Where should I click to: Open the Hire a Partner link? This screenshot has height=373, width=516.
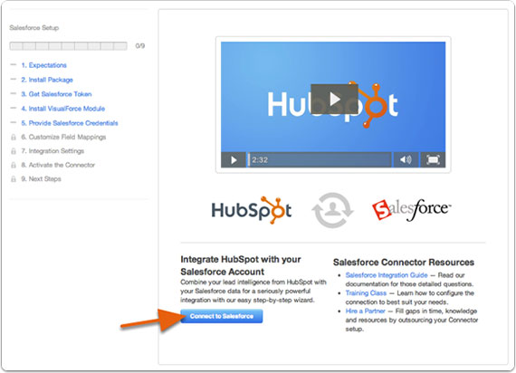(366, 311)
